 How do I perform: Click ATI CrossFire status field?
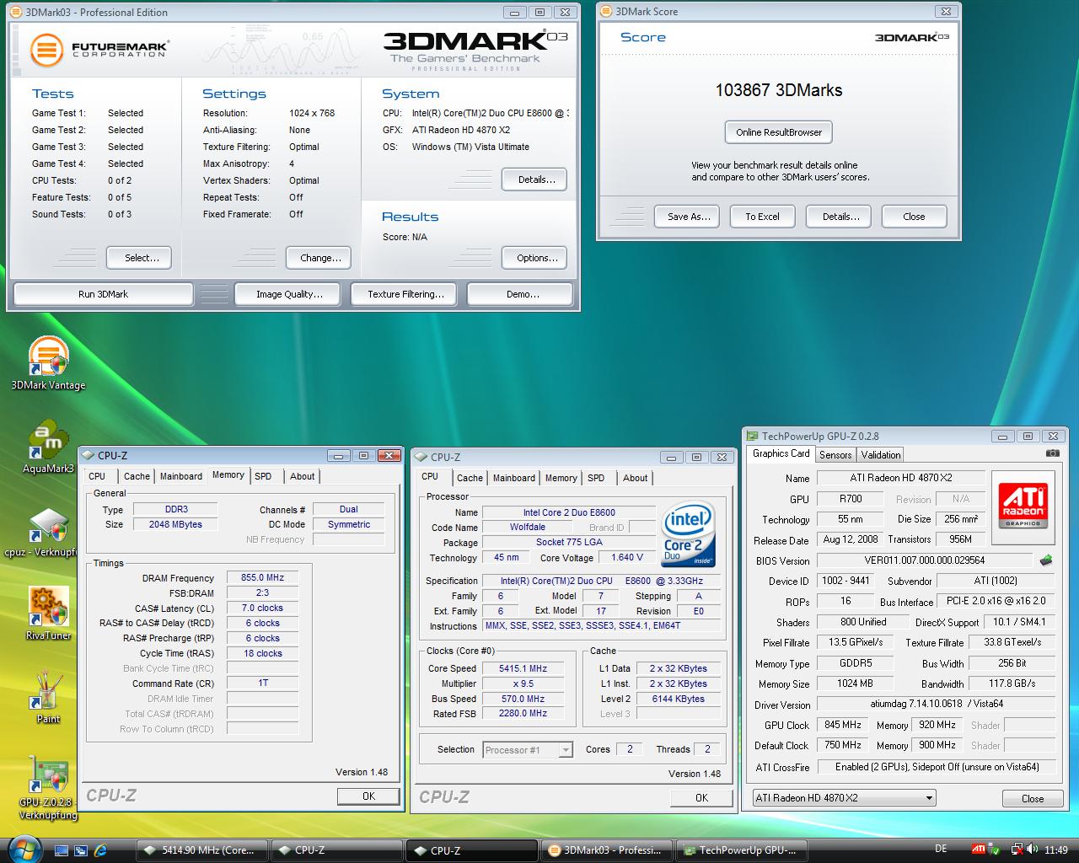click(937, 767)
